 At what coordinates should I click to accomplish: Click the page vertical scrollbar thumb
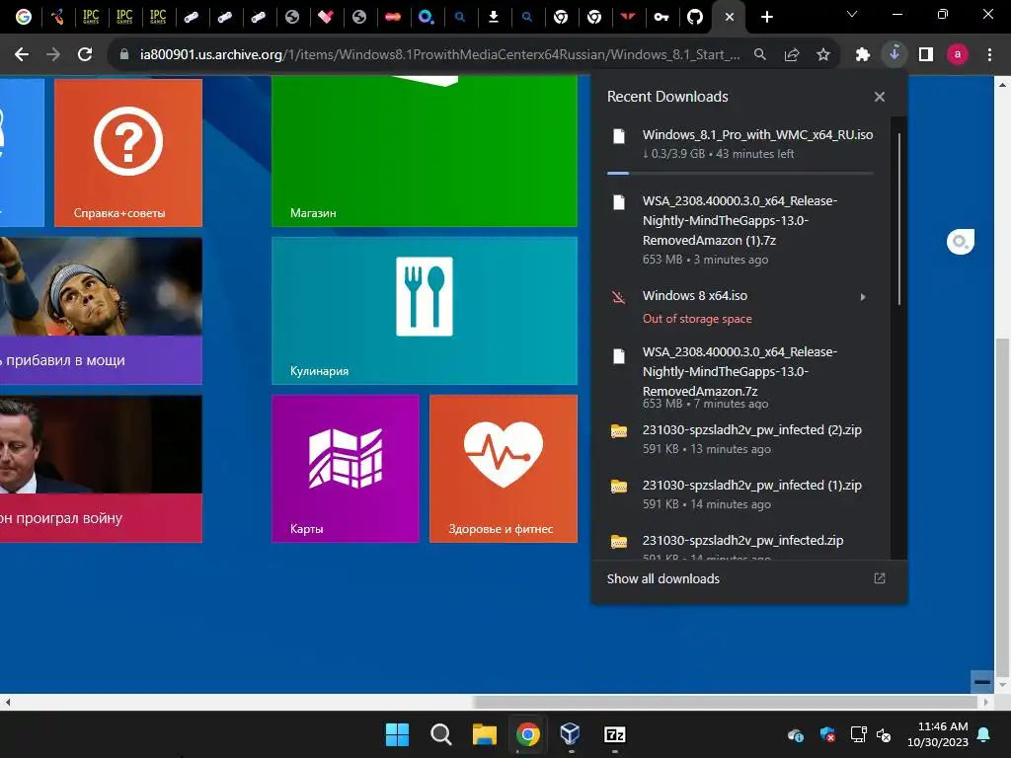pyautogui.click(x=1002, y=508)
